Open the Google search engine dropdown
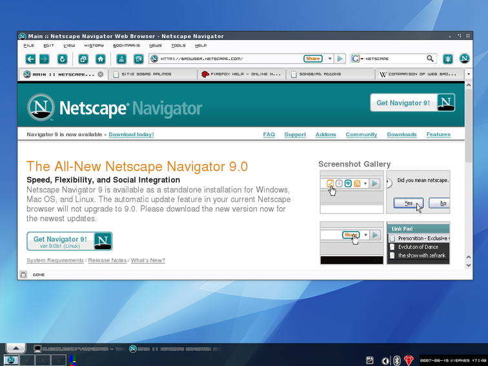This screenshot has width=488, height=366. point(358,59)
